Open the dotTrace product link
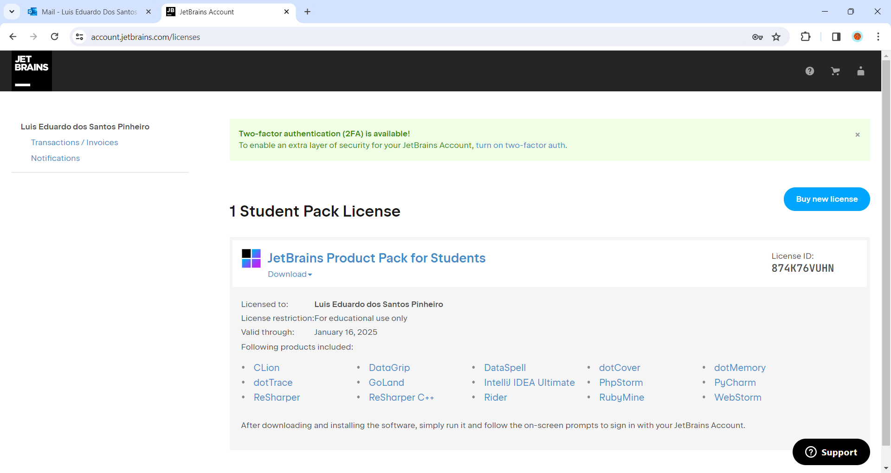891x473 pixels. click(273, 383)
